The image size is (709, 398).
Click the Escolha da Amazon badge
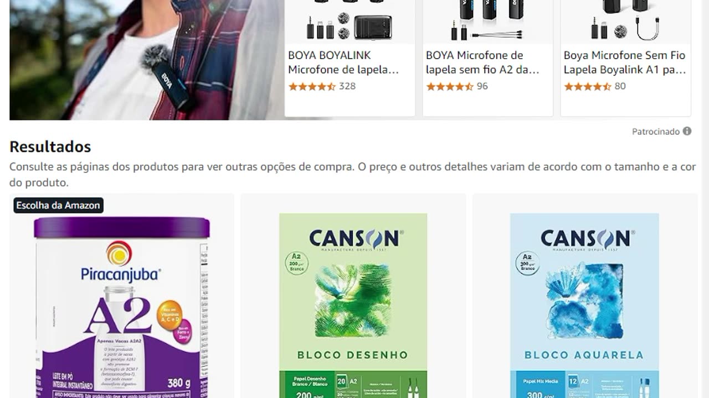coord(58,205)
